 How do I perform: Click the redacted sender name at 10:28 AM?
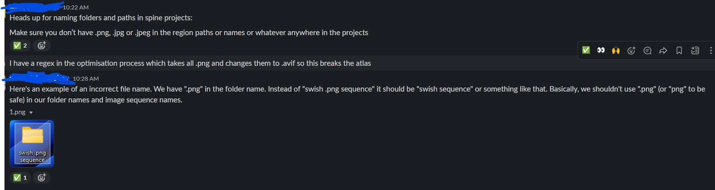[37, 78]
